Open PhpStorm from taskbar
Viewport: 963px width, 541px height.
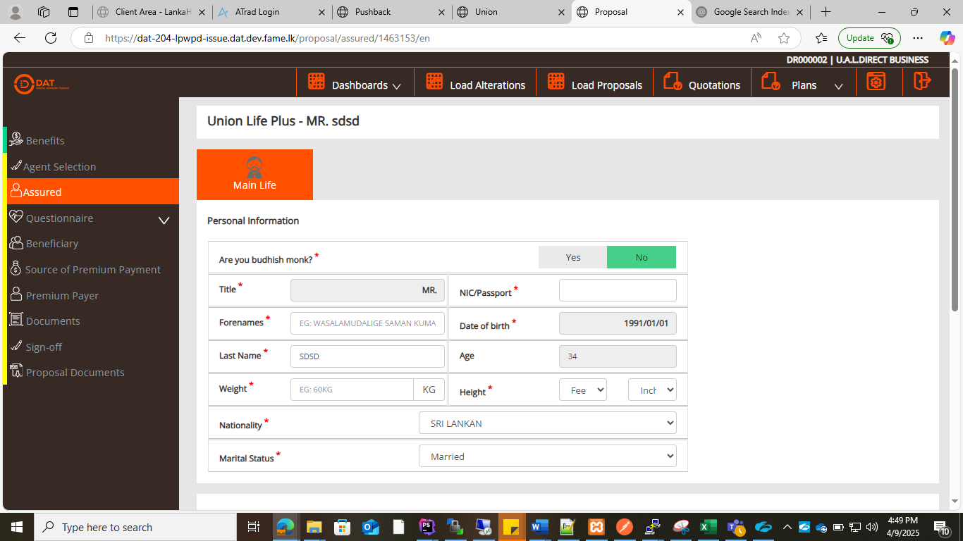point(427,527)
